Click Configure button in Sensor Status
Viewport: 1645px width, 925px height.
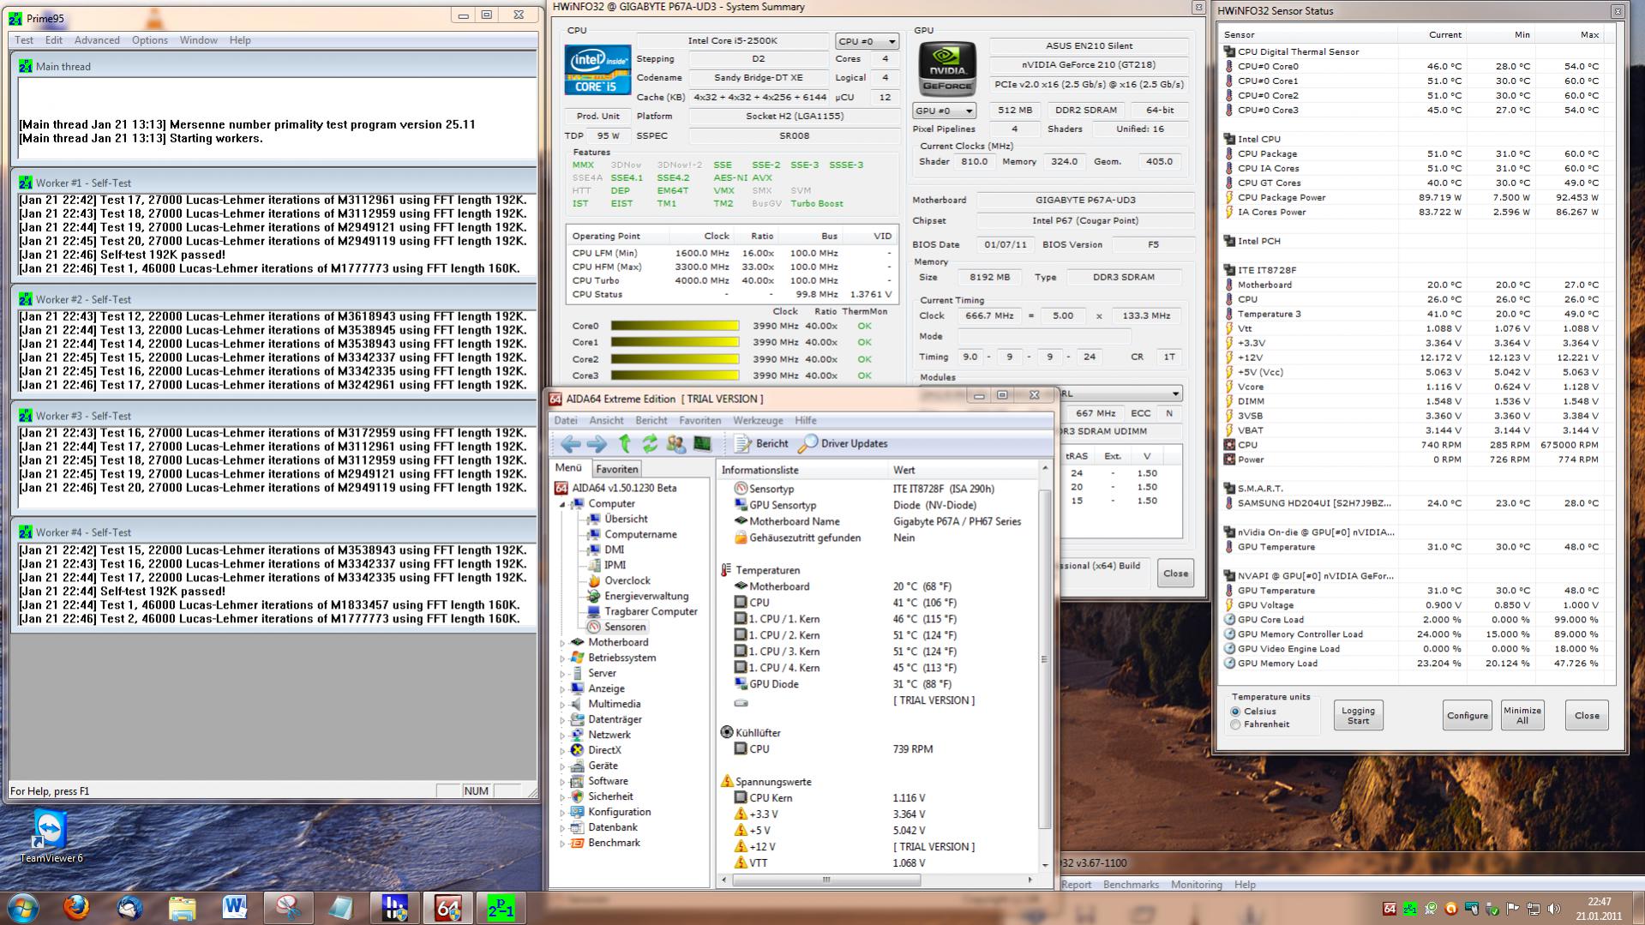coord(1468,716)
